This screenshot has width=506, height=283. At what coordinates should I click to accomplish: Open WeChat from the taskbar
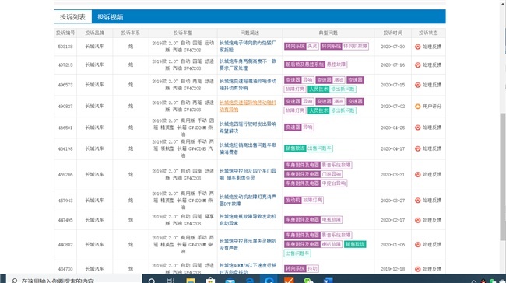coord(308,280)
